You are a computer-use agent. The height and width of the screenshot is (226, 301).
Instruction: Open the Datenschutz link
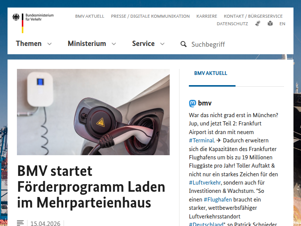(x=232, y=24)
